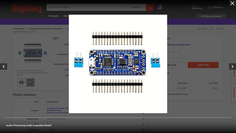Click the Additional Incoming Stock link
The height and width of the screenshot is (133, 236).
[179, 45]
